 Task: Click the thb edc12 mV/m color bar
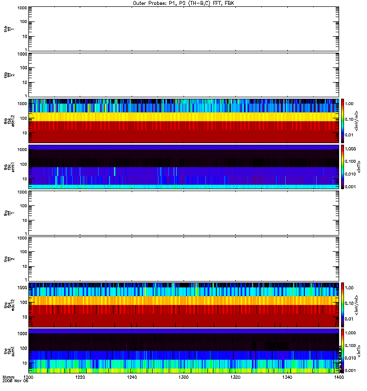pyautogui.click(x=343, y=121)
